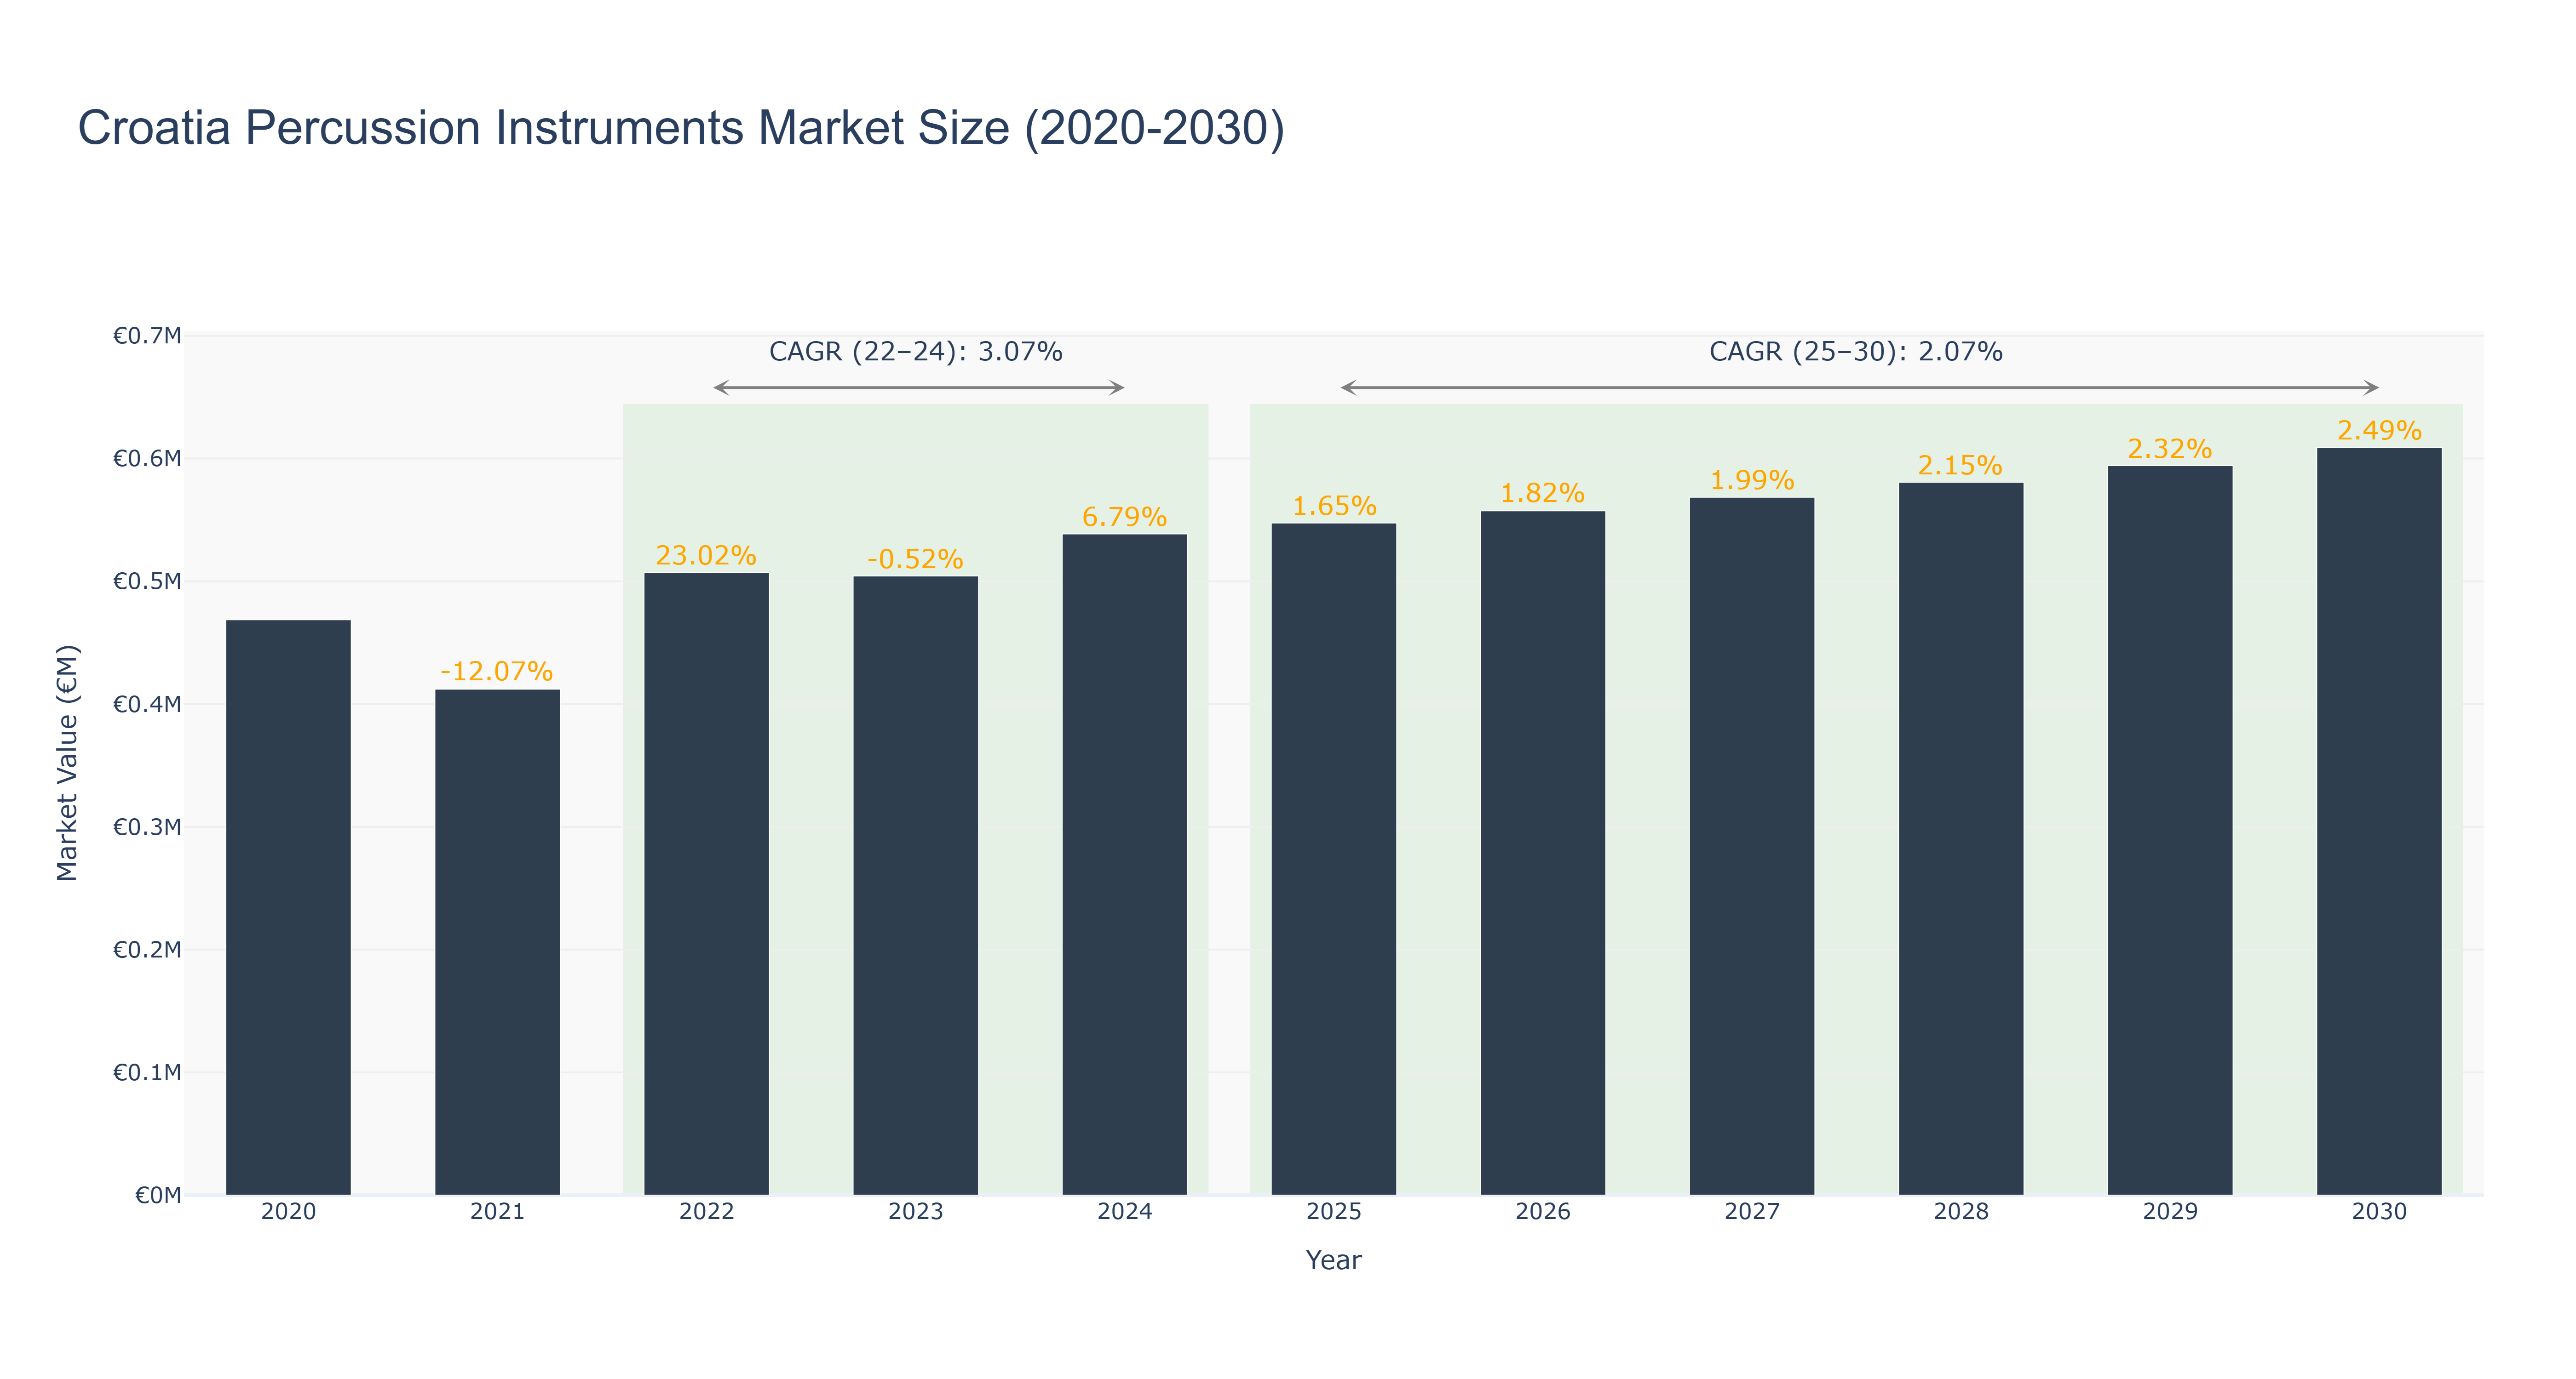Click the '2.15%' growth label
Viewport: 2576px width, 1379px height.
pos(1960,465)
